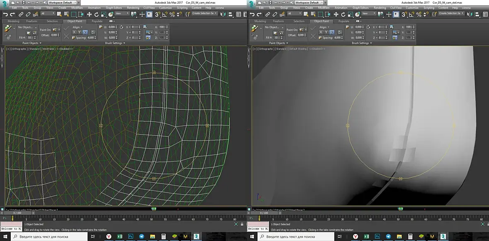The image size is (489, 241).
Task: Expand Create Selection Set list in left window
Action: tap(216, 14)
